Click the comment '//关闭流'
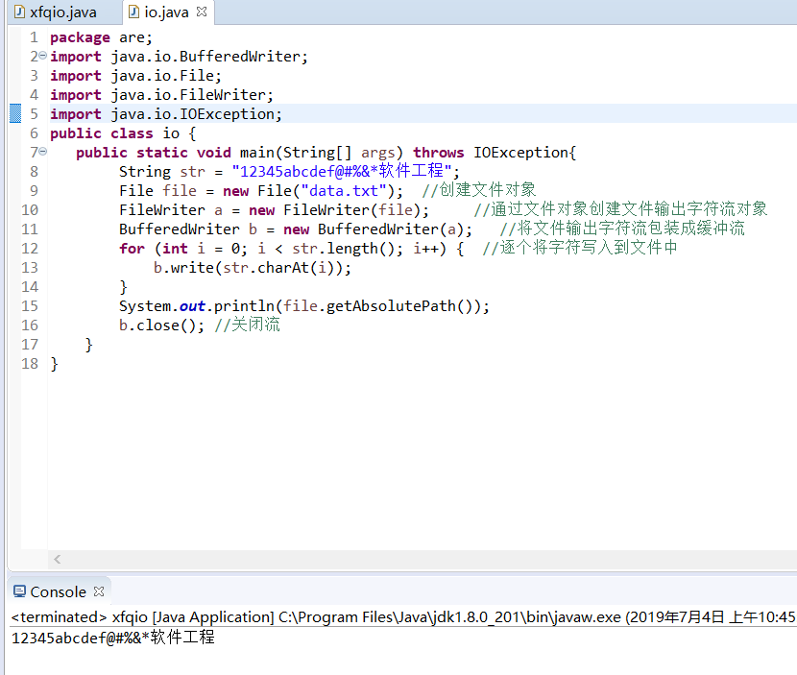Screen dimensions: 797x675 [247, 325]
